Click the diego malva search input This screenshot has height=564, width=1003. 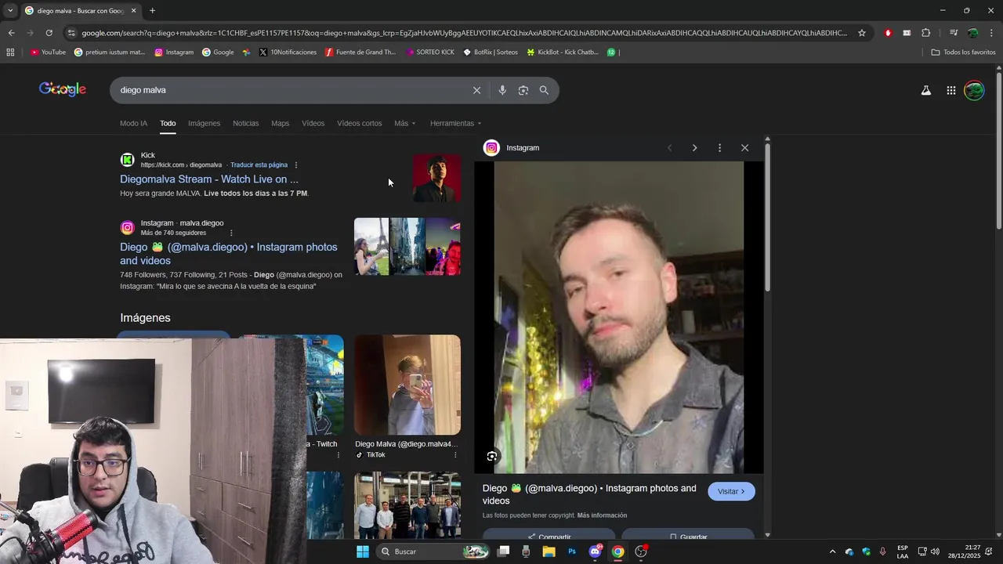(290, 90)
